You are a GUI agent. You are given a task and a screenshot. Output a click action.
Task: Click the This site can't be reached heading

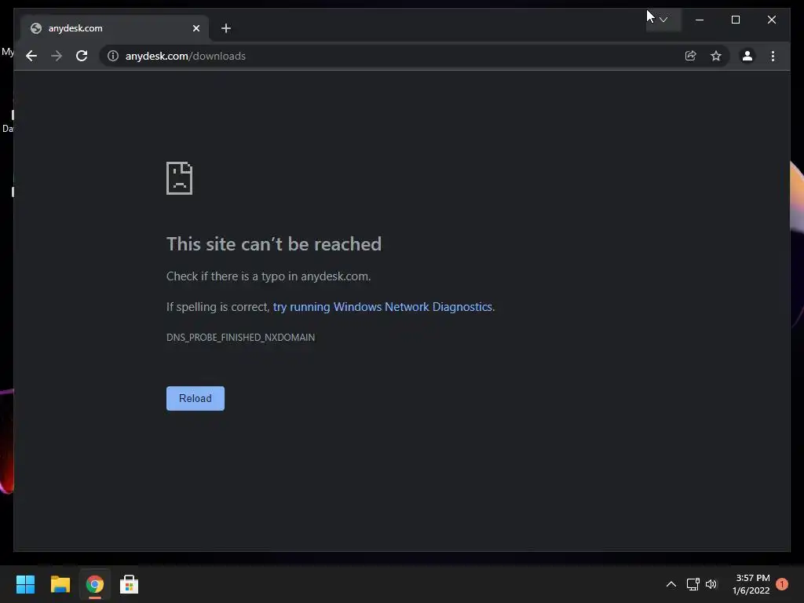pos(274,244)
